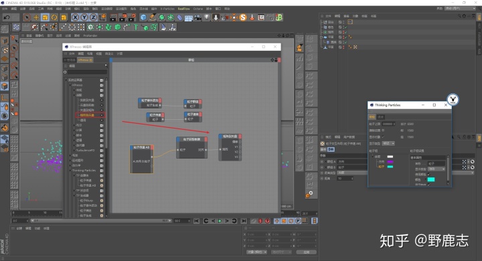Image resolution: width=482 pixels, height=261 pixels.
Task: Open the RealFlow menu
Action: (x=184, y=9)
